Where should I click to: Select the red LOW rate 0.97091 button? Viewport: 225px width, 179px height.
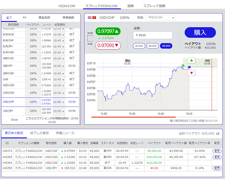click(x=108, y=45)
